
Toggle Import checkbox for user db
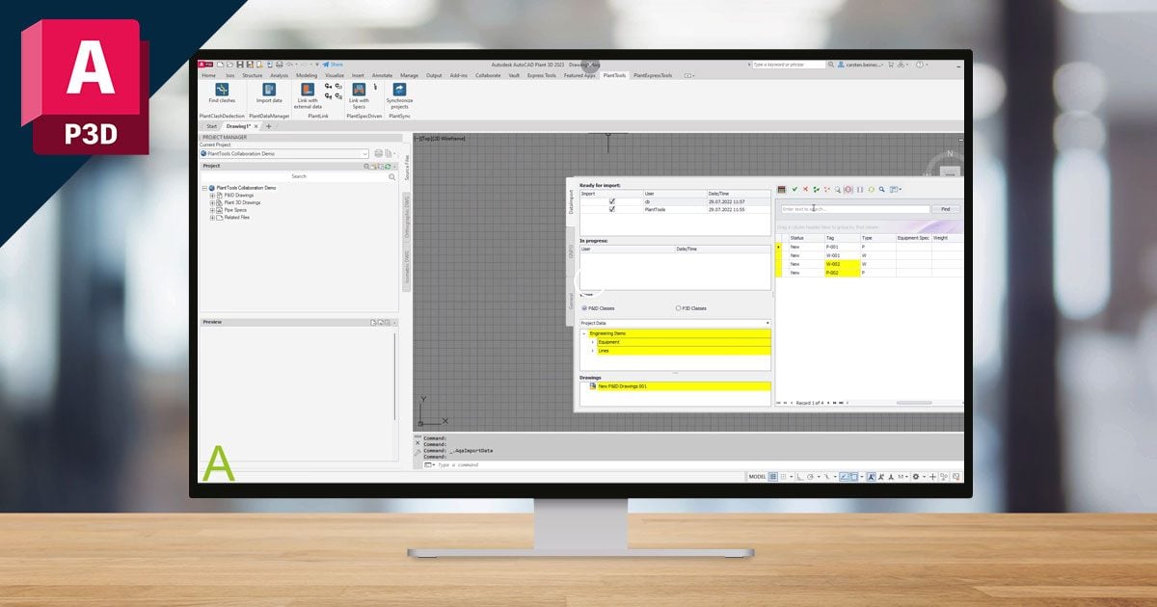click(611, 201)
